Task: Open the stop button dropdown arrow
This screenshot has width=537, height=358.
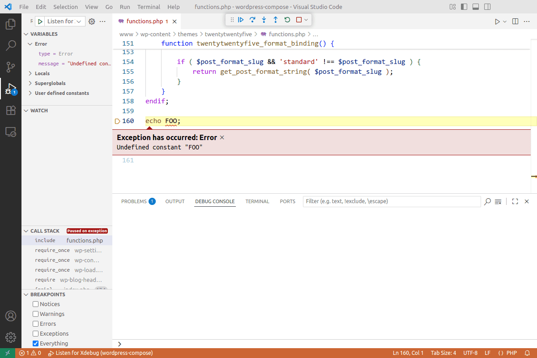Action: [x=306, y=20]
